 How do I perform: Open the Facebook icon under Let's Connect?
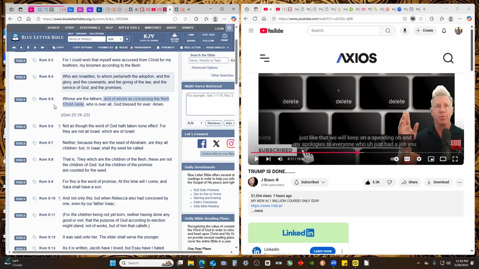202,143
